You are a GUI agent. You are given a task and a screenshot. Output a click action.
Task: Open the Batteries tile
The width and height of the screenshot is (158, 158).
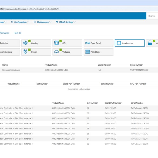10,43
